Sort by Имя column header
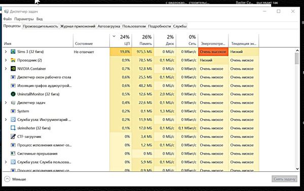304x191 pixels. tap(38, 40)
